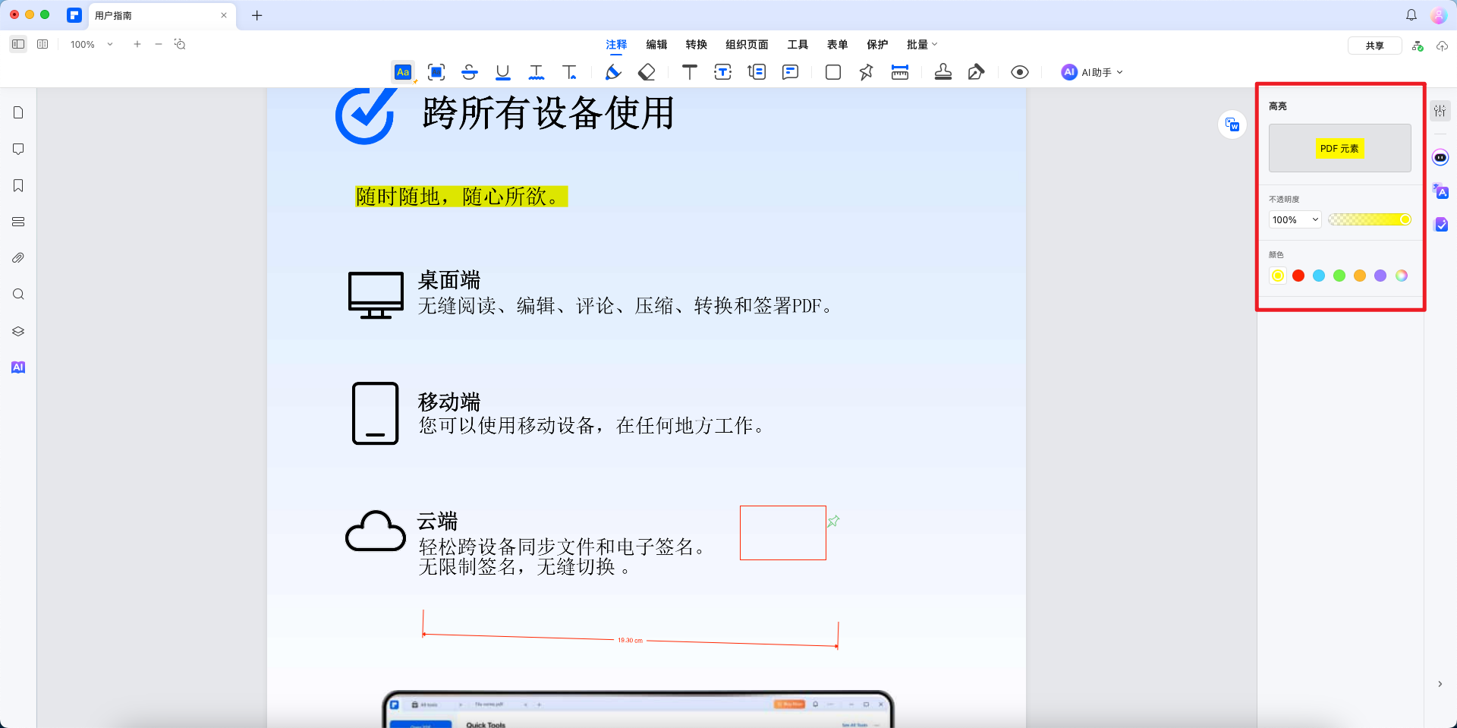
Task: Open the bookmarks panel
Action: [x=18, y=185]
